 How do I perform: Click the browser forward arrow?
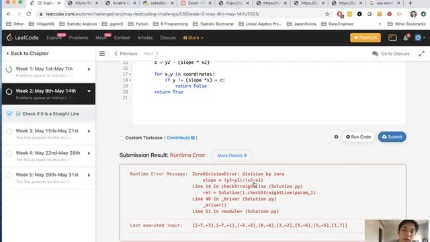tap(19, 14)
